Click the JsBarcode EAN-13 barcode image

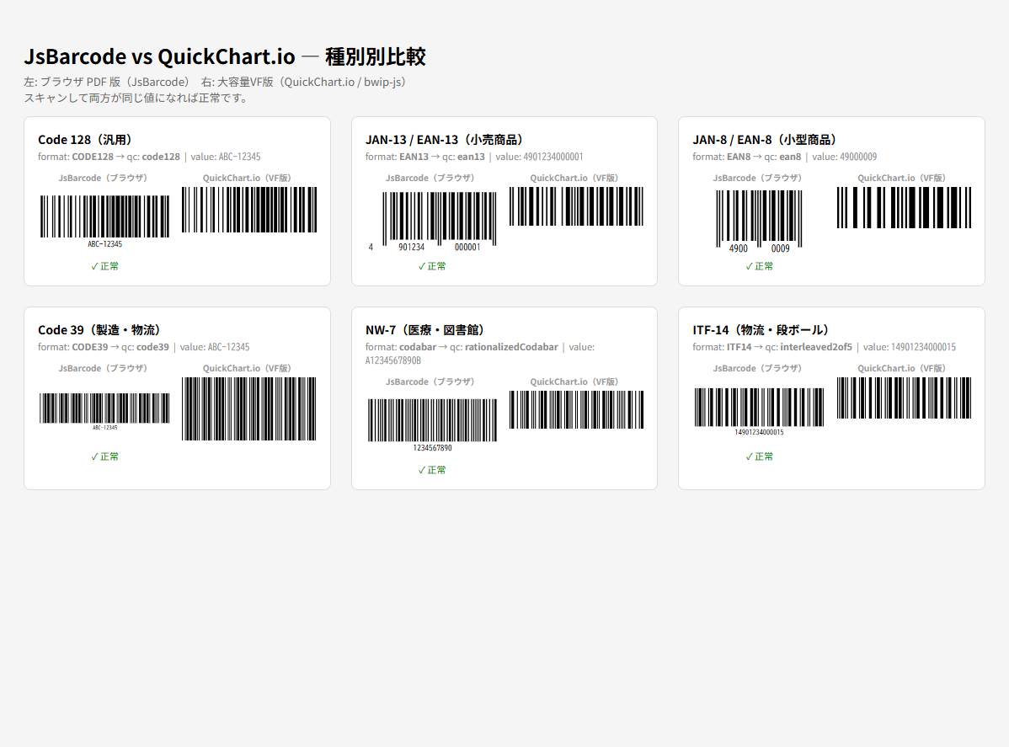click(432, 221)
